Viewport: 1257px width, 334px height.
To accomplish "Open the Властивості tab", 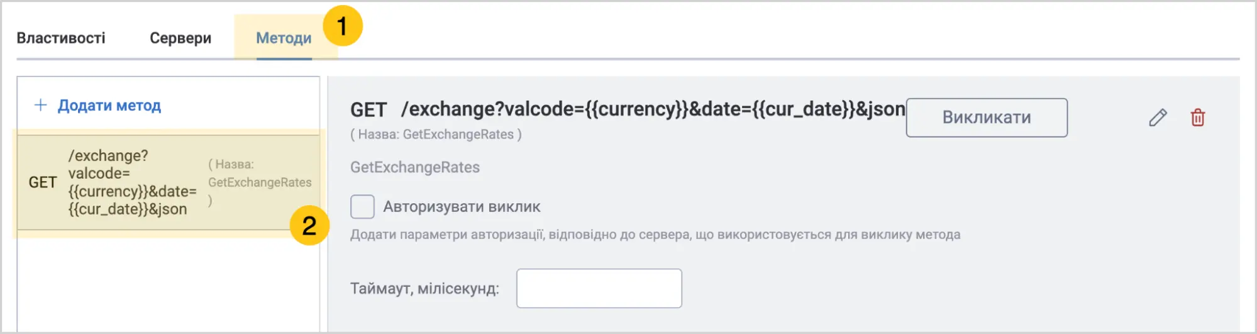I will [61, 38].
